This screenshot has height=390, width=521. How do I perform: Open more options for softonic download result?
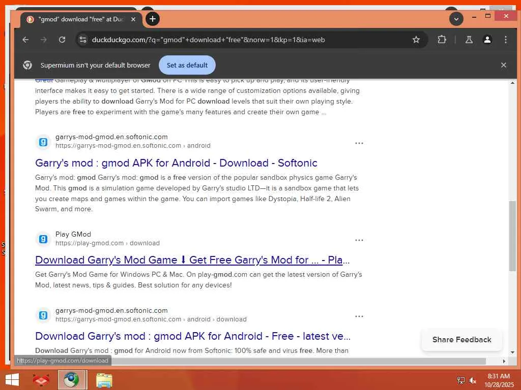click(x=359, y=316)
